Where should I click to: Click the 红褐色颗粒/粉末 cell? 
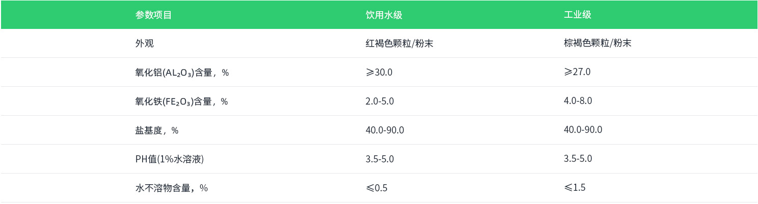(399, 44)
